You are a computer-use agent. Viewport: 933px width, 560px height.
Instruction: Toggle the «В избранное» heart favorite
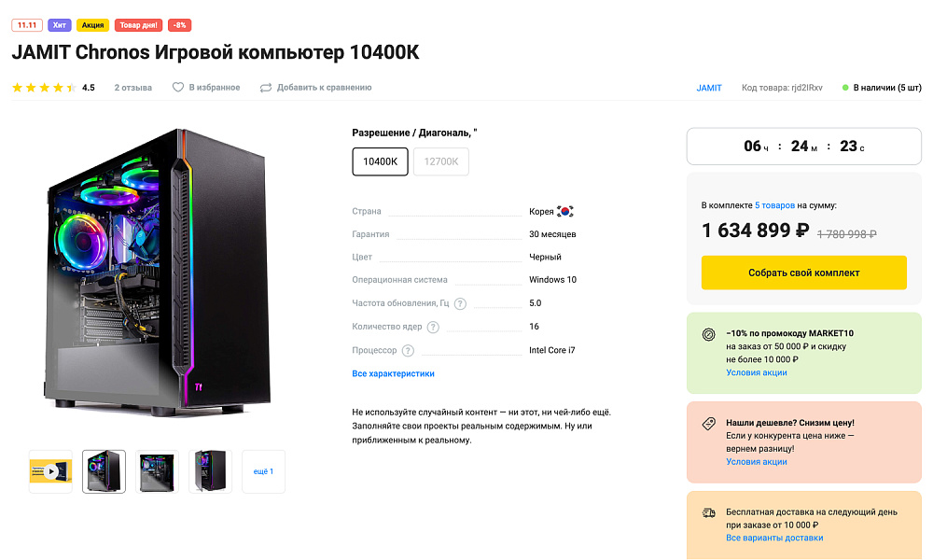[x=177, y=87]
